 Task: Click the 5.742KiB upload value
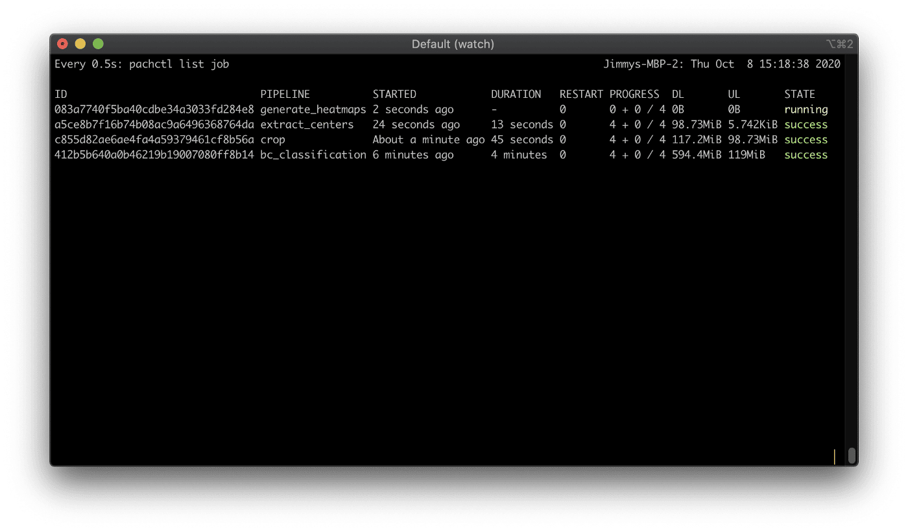[x=753, y=124]
